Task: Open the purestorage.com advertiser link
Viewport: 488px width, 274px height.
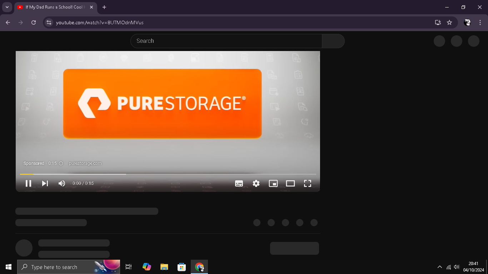Action: [x=85, y=163]
